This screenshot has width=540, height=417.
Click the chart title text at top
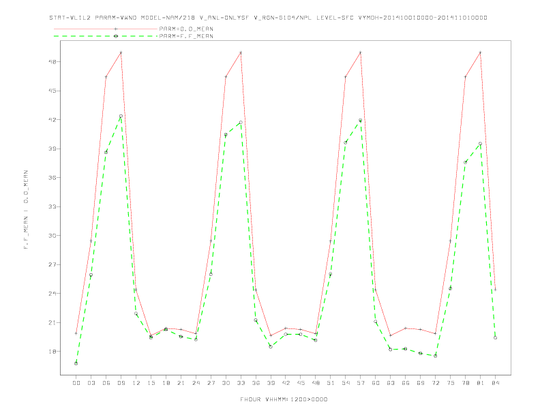pyautogui.click(x=268, y=18)
